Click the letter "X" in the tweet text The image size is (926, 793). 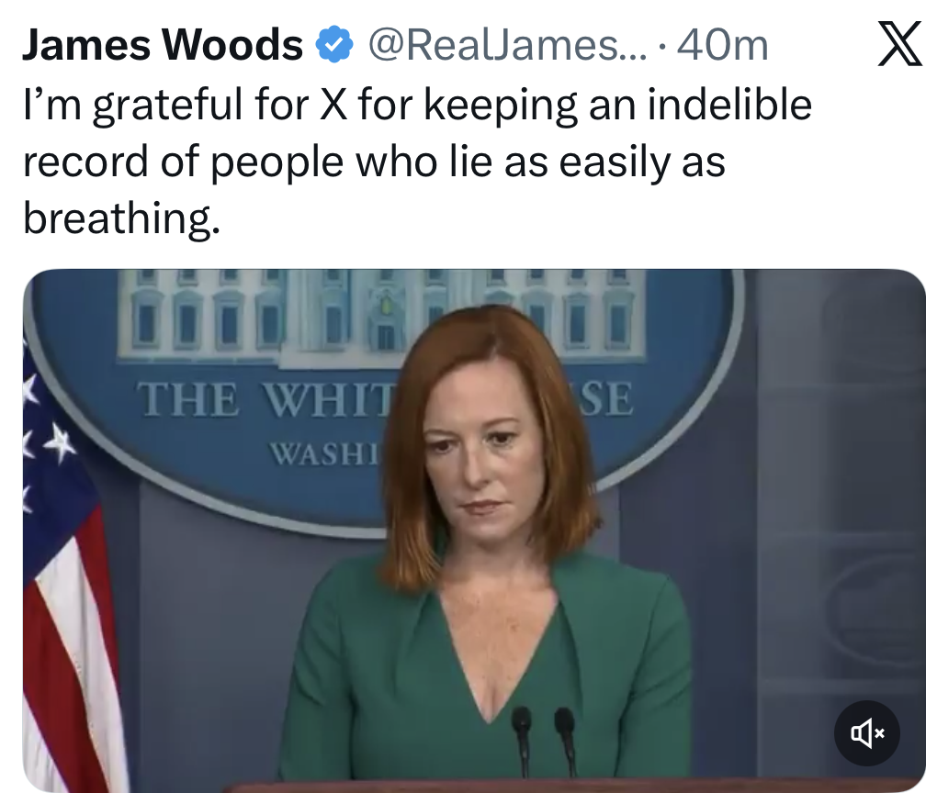[333, 105]
